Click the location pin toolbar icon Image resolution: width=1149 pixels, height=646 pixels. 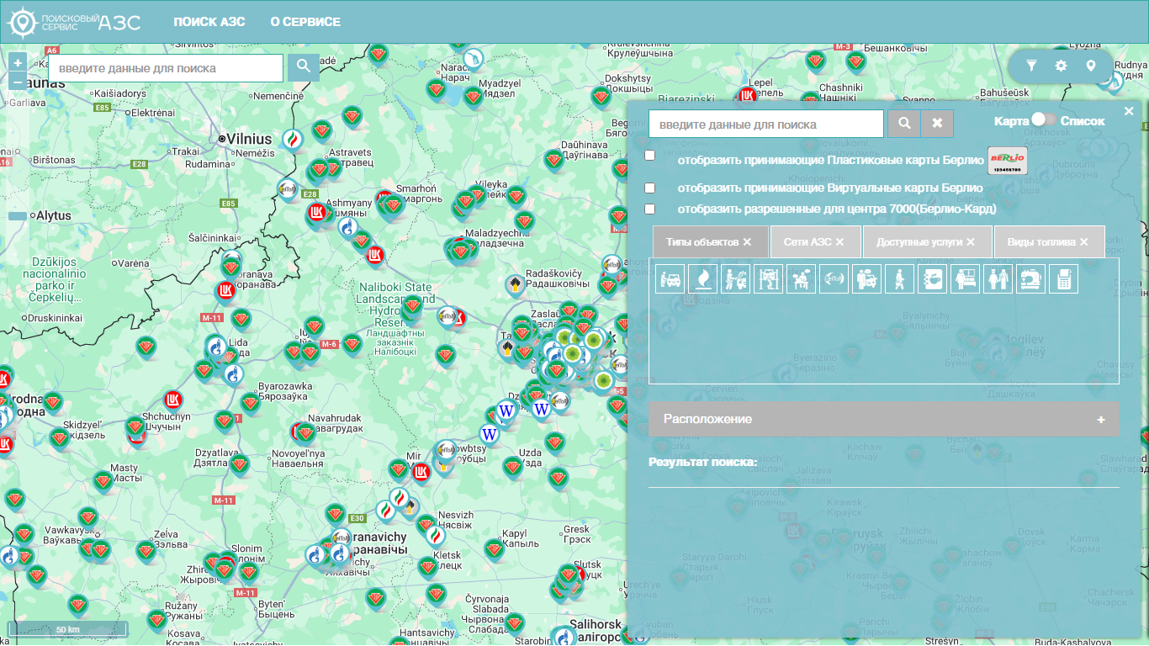click(1091, 66)
